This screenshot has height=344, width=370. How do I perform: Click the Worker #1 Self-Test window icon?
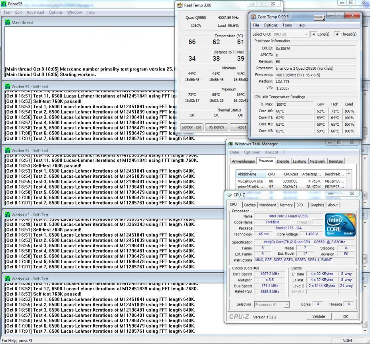pyautogui.click(x=8, y=87)
